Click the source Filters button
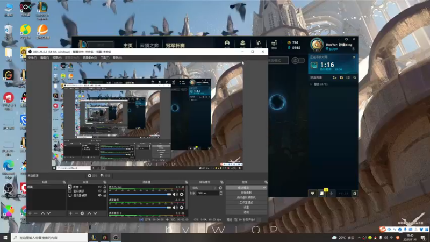Viewport: 430px width, 242px height. (x=105, y=176)
